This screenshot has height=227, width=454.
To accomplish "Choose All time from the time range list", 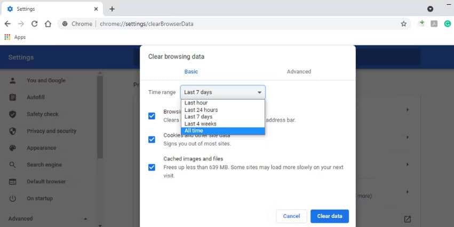I will click(x=222, y=131).
